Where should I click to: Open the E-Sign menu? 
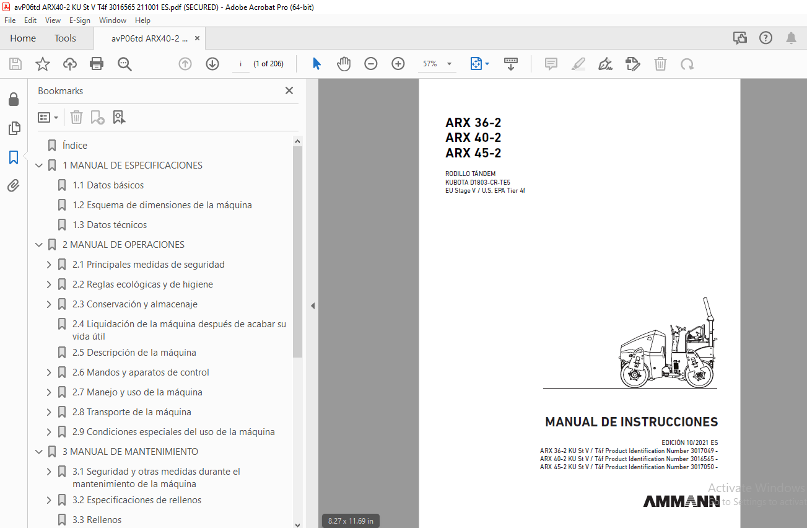point(80,20)
